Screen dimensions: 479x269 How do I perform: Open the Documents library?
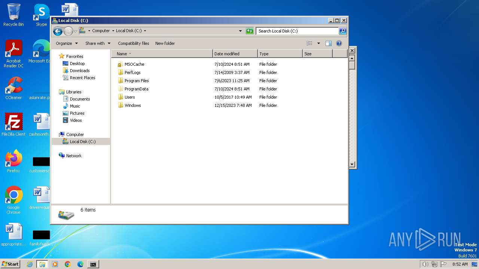[x=80, y=99]
